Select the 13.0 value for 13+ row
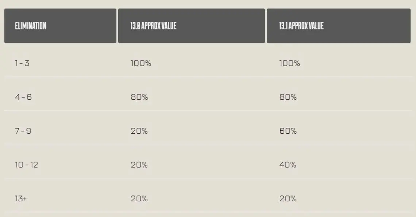 139,199
